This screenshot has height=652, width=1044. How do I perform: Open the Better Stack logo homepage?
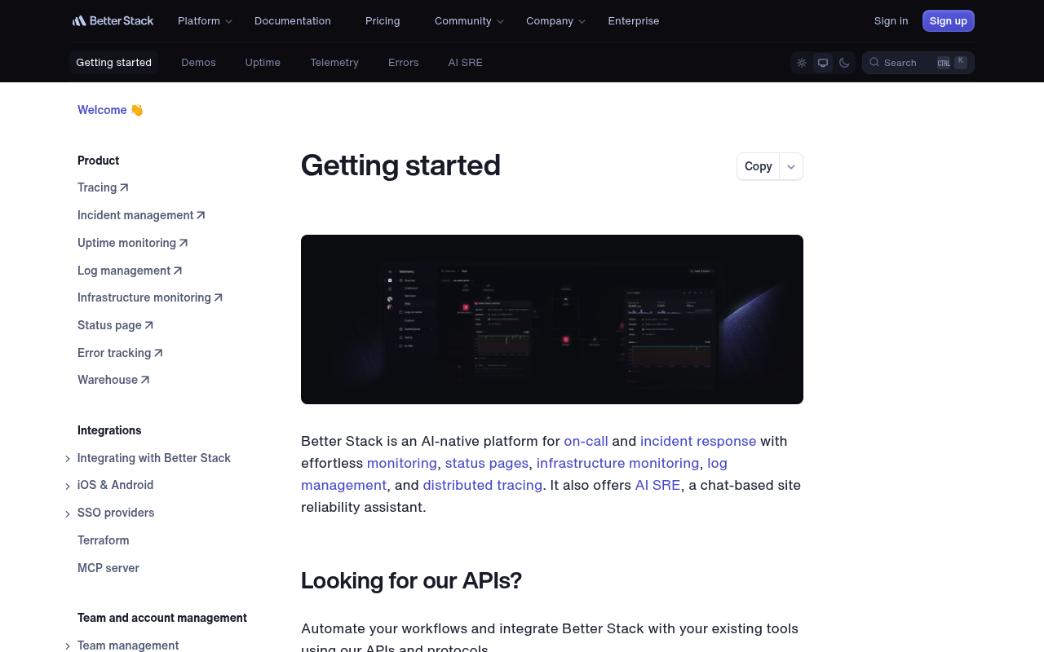113,20
